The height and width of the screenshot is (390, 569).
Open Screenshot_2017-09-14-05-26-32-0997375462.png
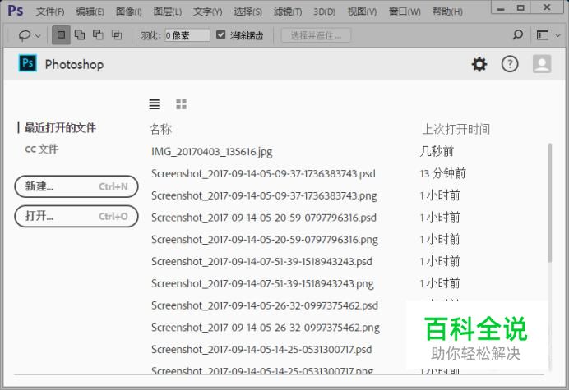(x=266, y=328)
